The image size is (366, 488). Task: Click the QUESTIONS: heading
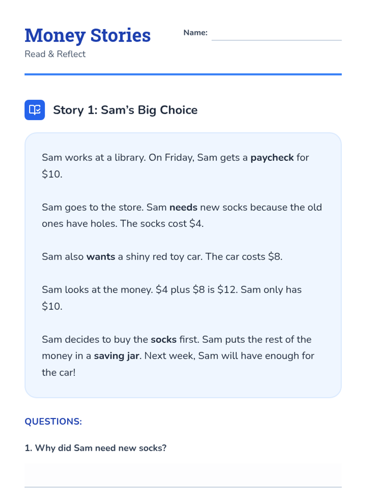[x=53, y=422]
